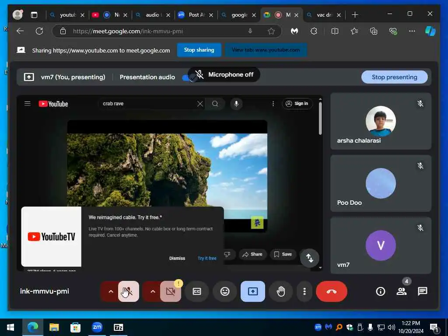Viewport: 448px width, 336px height.
Task: Save the video to a playlist
Action: 283,254
